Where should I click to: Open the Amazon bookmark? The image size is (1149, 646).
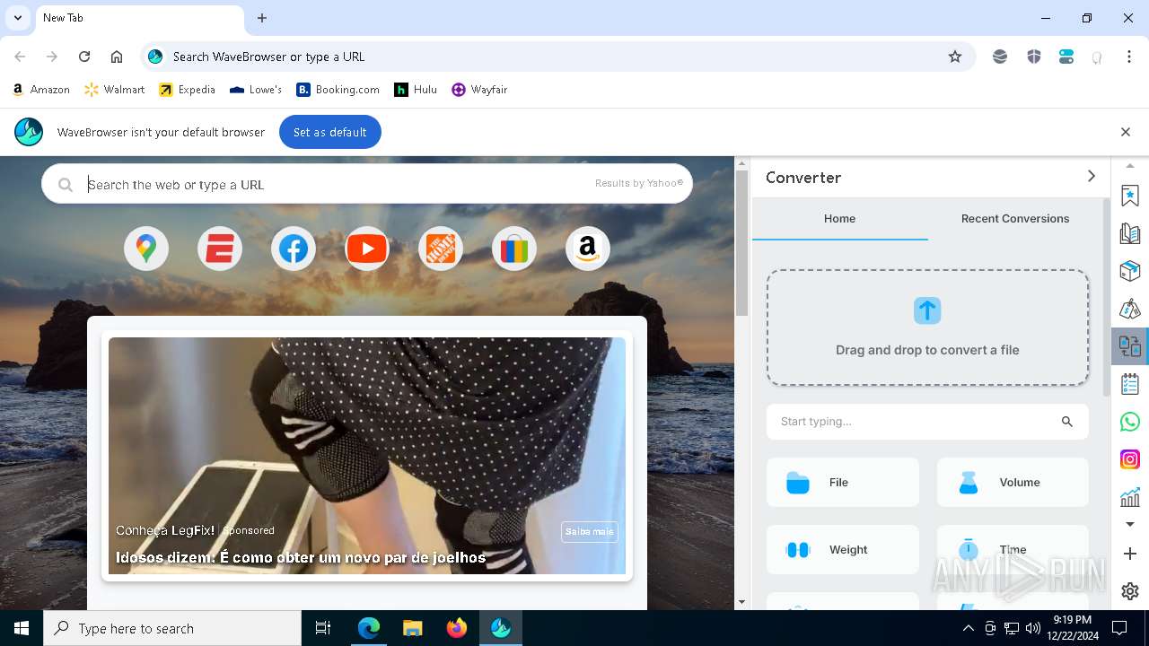tap(41, 90)
